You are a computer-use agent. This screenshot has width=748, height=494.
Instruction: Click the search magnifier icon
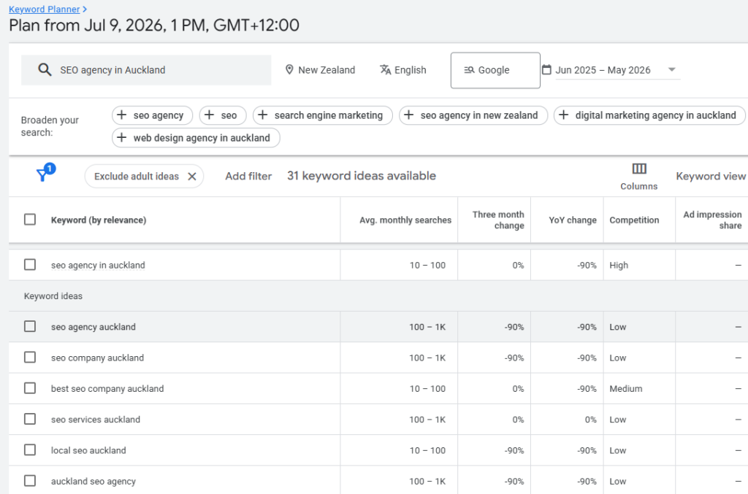point(45,70)
